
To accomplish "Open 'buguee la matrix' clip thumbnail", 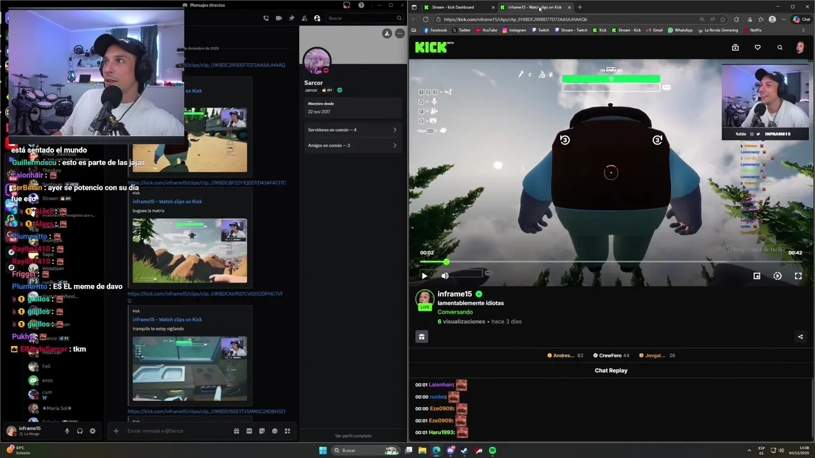I will coord(190,251).
